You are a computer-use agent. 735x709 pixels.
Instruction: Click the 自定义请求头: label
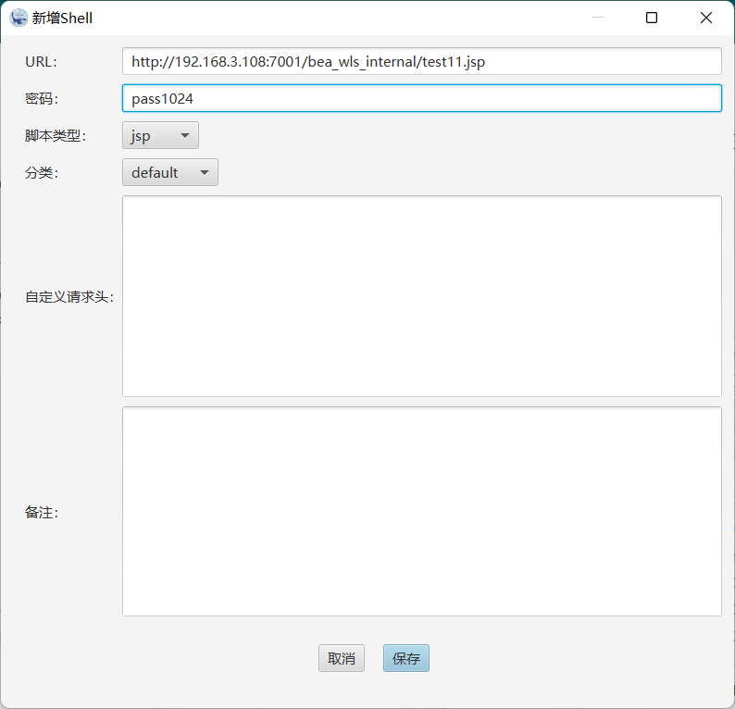[x=69, y=297]
